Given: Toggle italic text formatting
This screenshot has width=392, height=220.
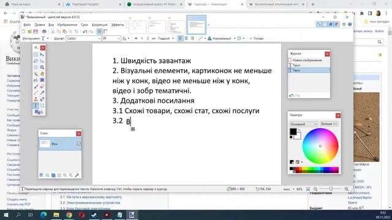Looking at the screenshot, I should point(141,38).
